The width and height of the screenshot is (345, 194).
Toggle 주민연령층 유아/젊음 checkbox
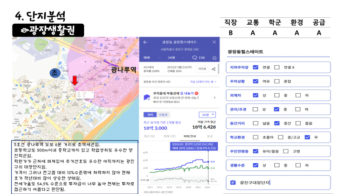click(256, 151)
